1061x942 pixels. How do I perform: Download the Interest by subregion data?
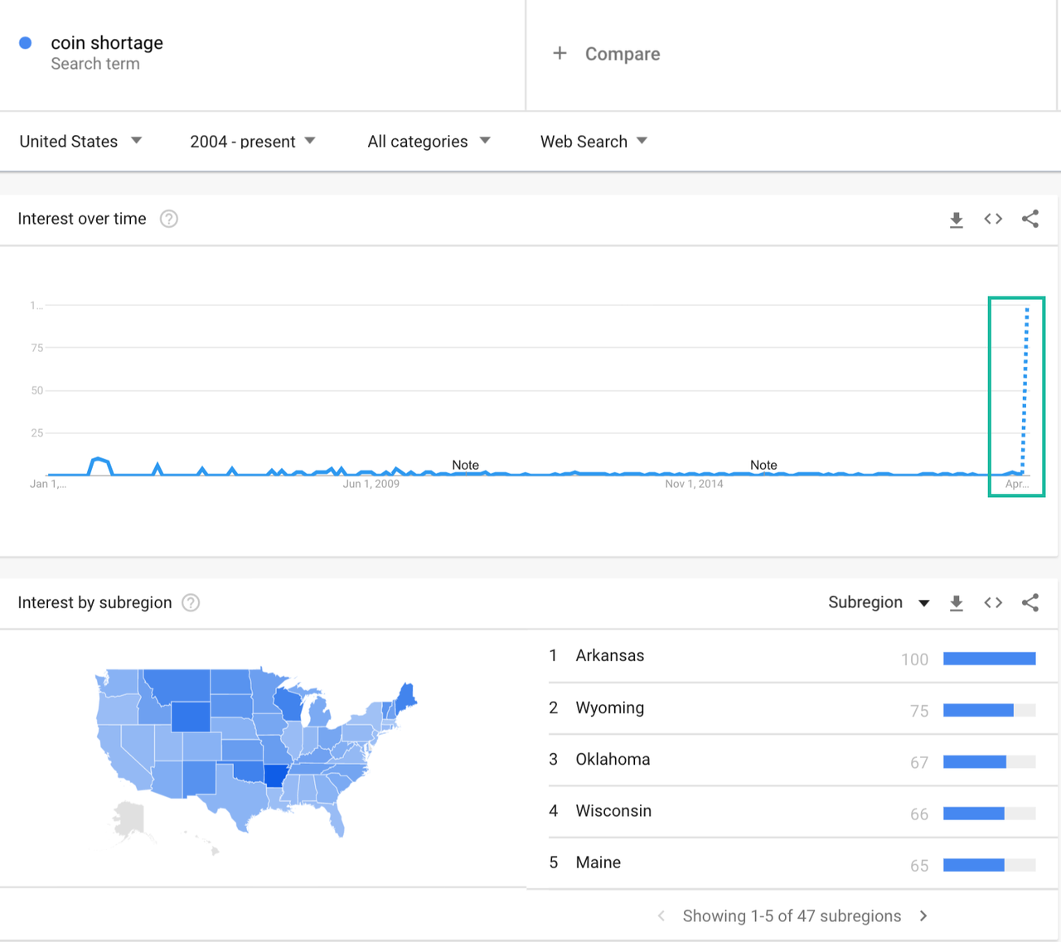coord(956,603)
